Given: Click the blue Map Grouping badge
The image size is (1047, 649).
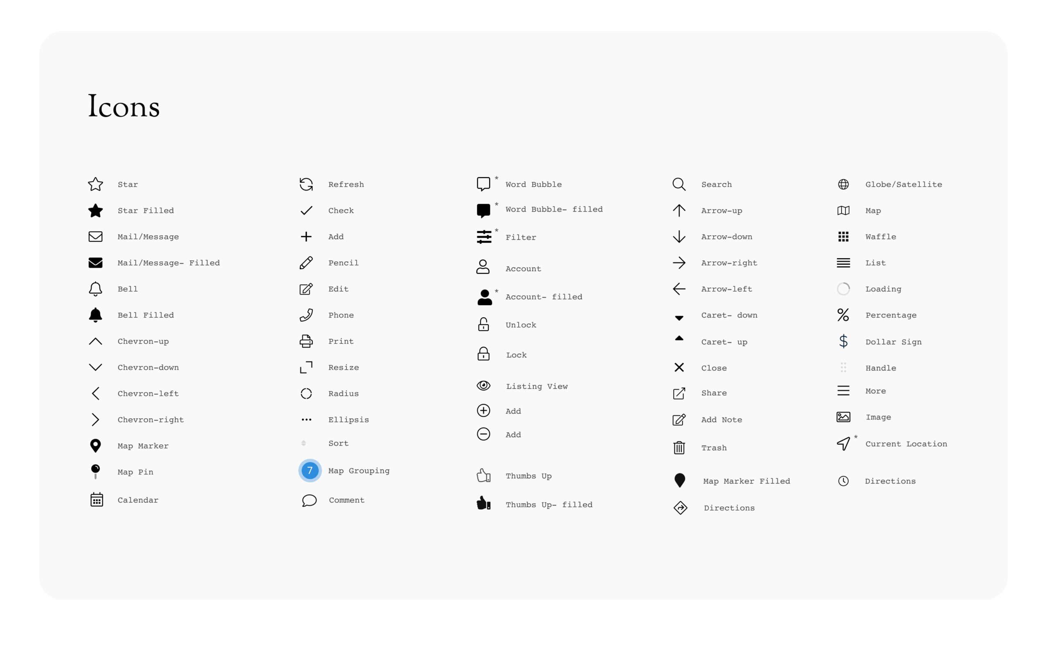Looking at the screenshot, I should (310, 471).
